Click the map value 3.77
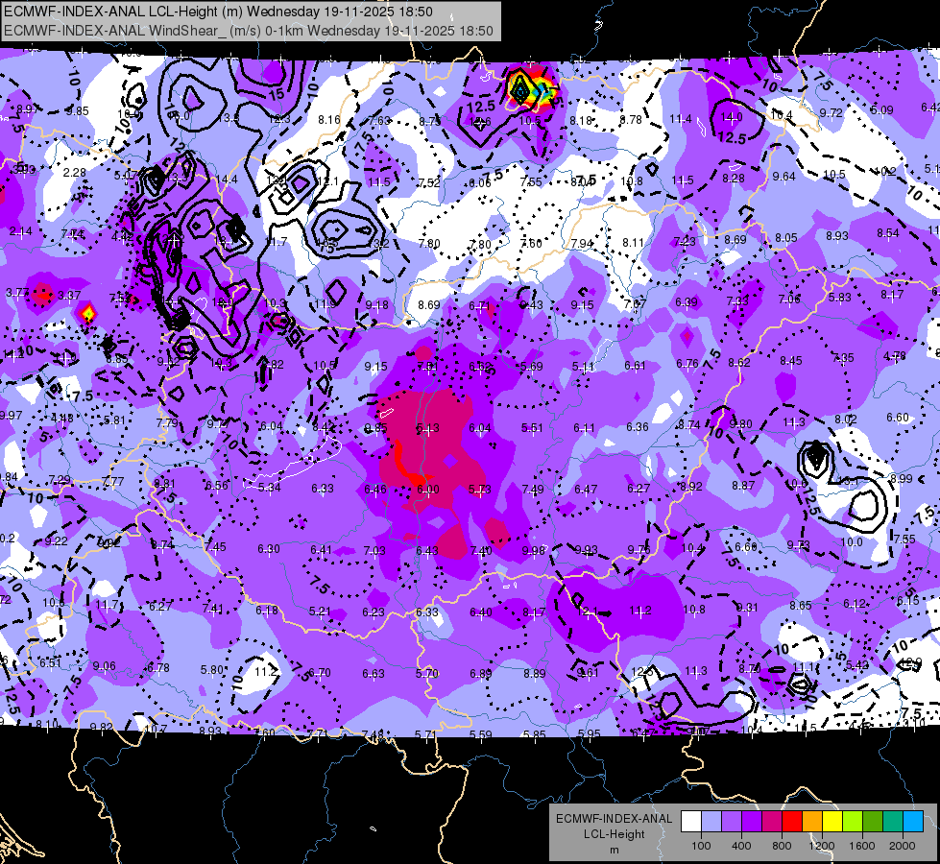The height and width of the screenshot is (864, 940). (x=17, y=293)
